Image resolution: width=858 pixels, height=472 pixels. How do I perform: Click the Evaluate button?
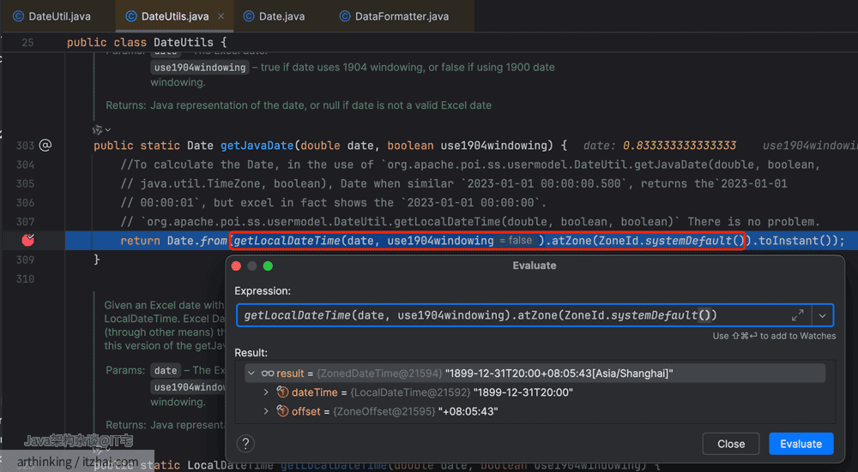(801, 444)
